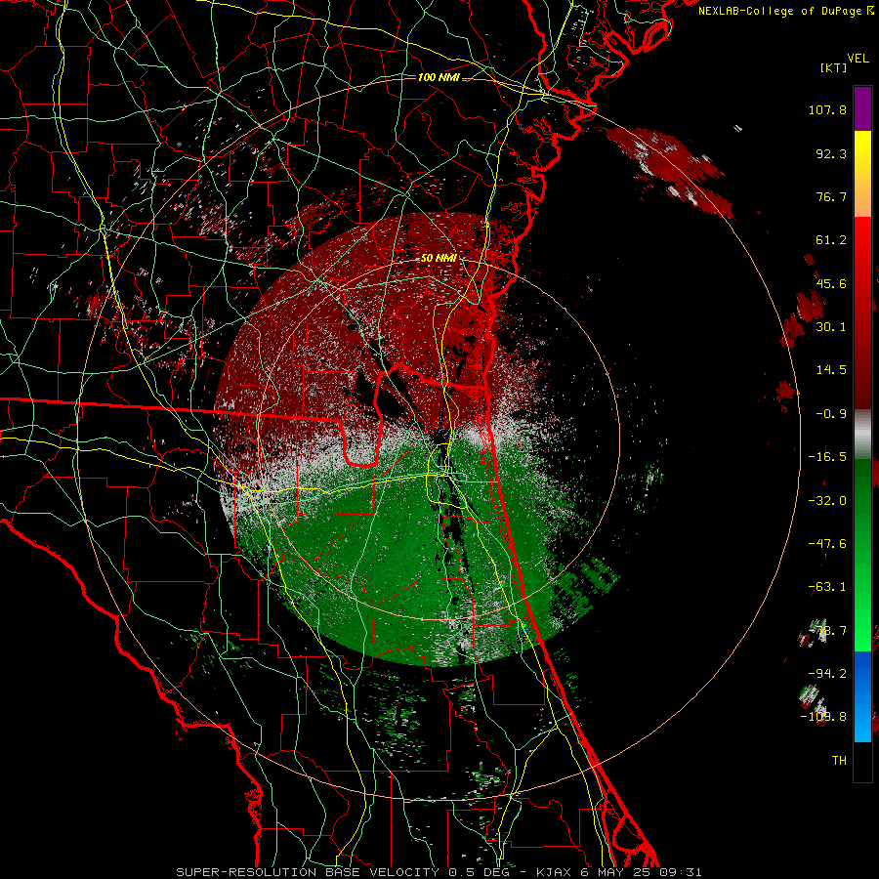This screenshot has width=879, height=879.
Task: Click the blue segment of the color bar
Action: 862,696
